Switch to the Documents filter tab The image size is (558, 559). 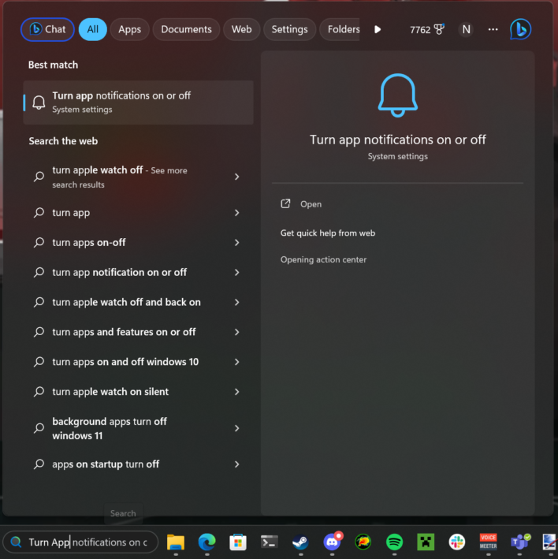[186, 29]
